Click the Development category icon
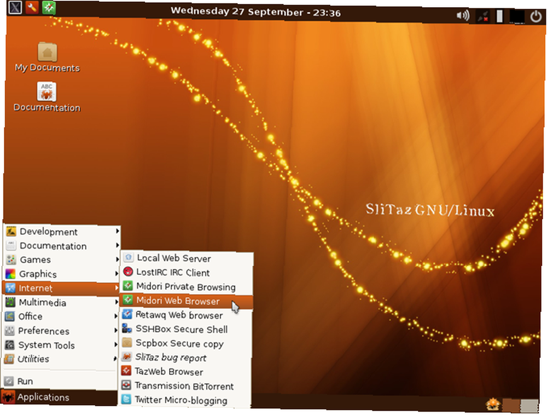 [11, 231]
